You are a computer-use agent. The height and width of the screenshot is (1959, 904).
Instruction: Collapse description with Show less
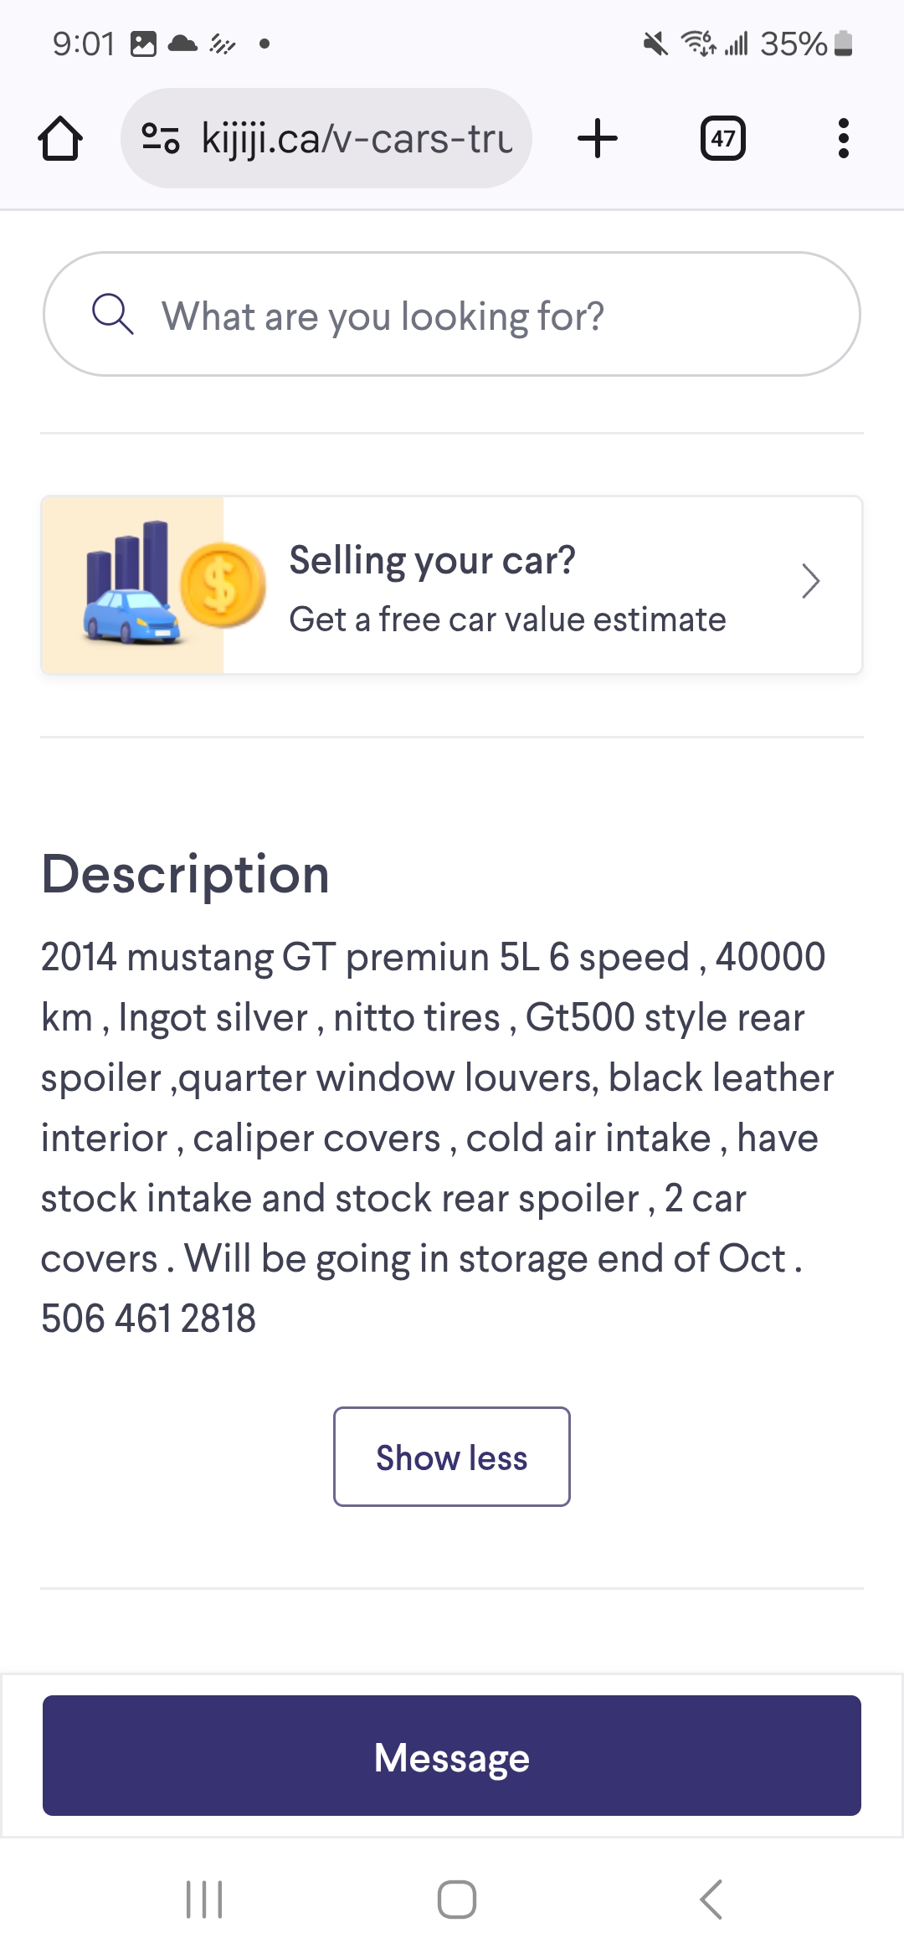(452, 1457)
